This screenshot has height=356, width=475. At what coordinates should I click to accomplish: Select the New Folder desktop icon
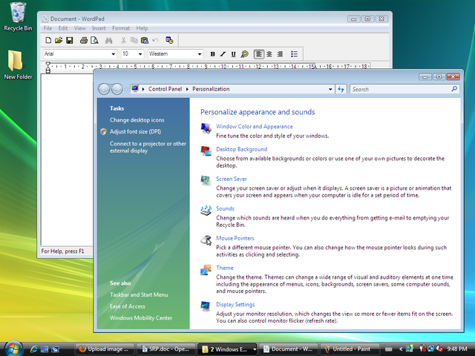18,65
